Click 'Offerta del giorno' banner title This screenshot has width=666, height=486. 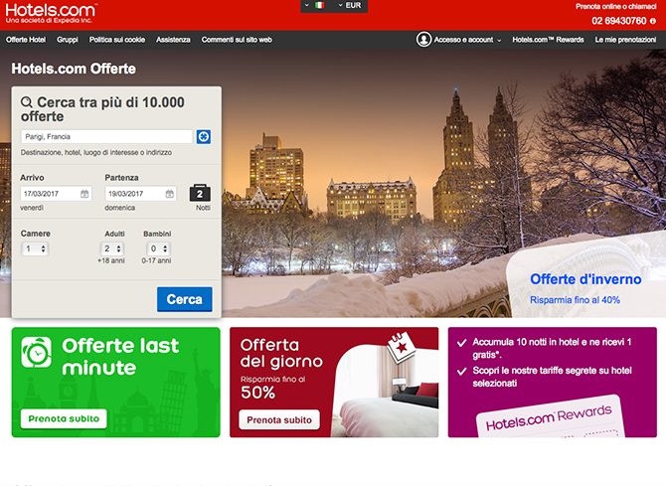click(x=281, y=353)
